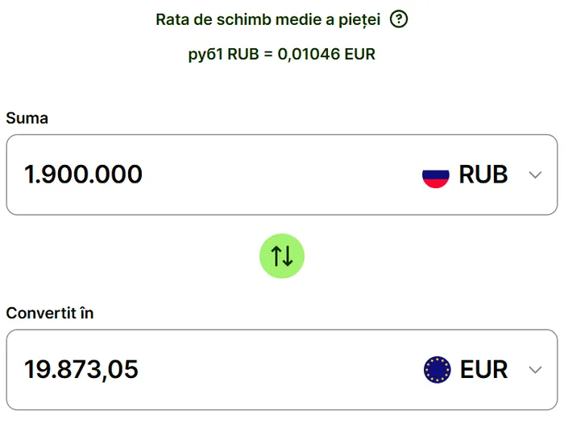Click the converted amount 19.873,05

point(81,370)
